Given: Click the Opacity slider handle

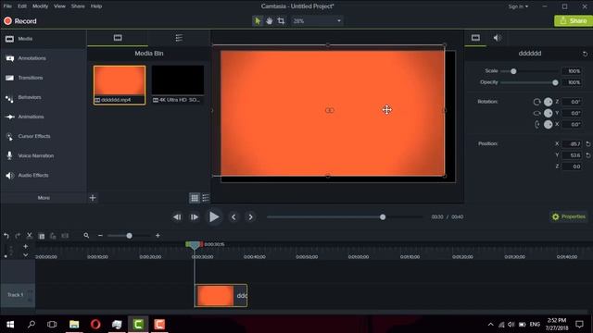Looking at the screenshot, I should (x=555, y=82).
